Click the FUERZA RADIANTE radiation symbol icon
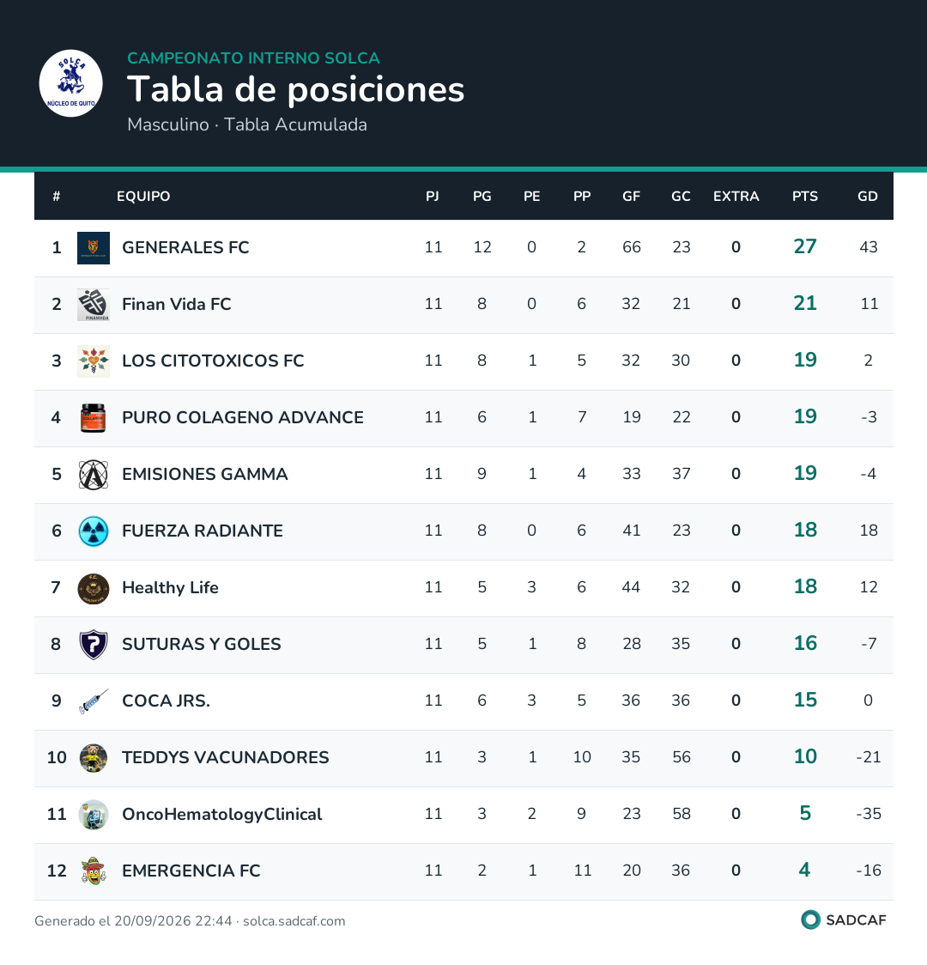927x965 pixels. coord(94,531)
